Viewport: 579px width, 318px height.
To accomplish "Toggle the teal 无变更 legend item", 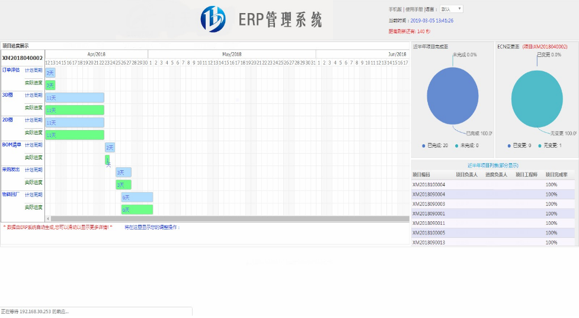I will 554,145.
